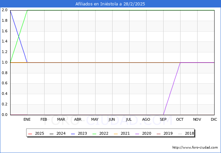Viewport: 221px width, 153px height.
Task: Click the 0.8 y-axis value
Action: click(x=4, y=73)
